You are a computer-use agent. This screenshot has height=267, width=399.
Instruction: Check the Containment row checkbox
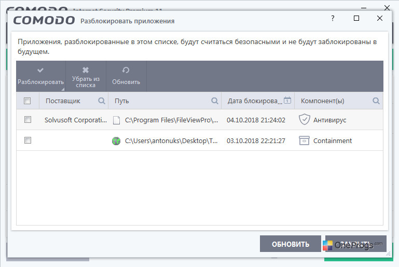[x=27, y=140]
